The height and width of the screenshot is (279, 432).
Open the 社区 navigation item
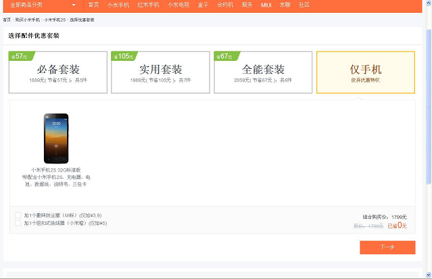(x=304, y=5)
